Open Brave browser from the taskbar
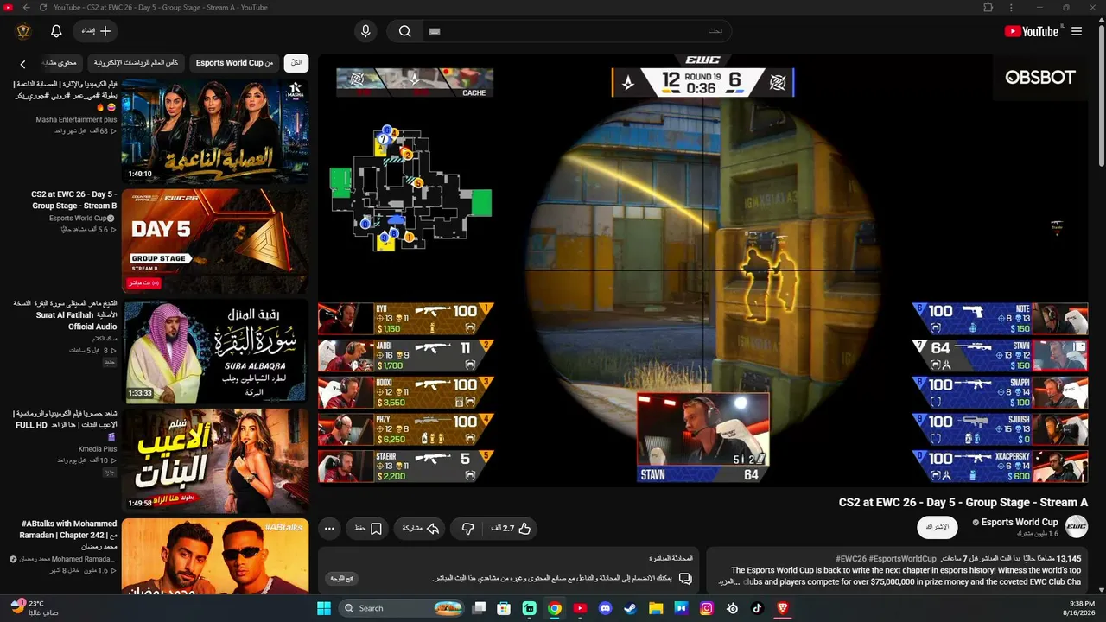Image resolution: width=1106 pixels, height=622 pixels. pos(782,608)
